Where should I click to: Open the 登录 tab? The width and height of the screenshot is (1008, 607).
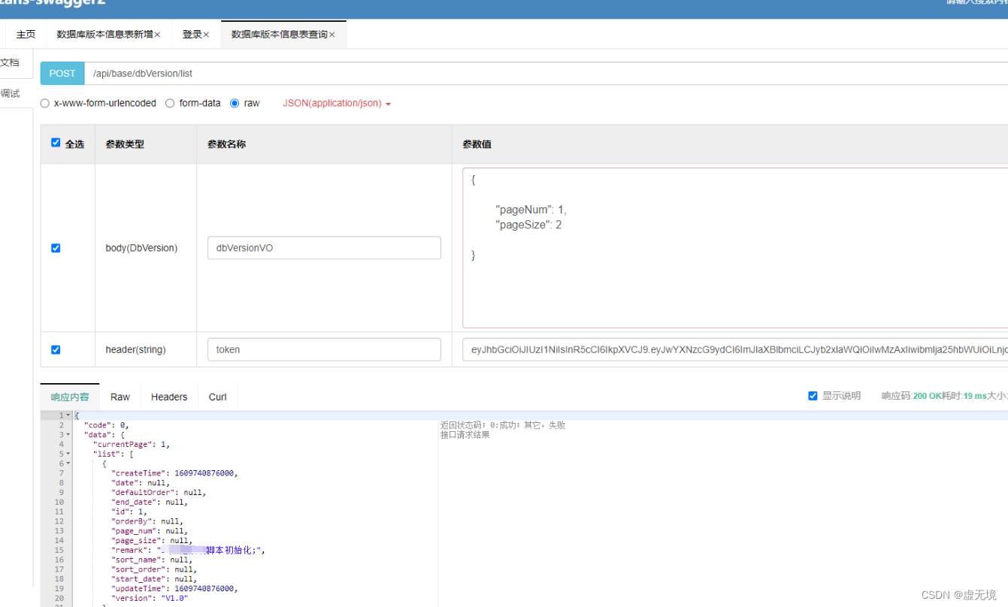tap(192, 35)
